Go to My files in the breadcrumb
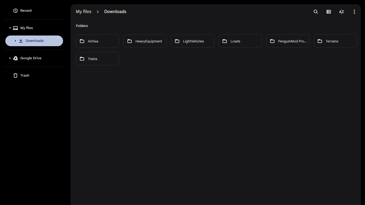 click(x=84, y=12)
